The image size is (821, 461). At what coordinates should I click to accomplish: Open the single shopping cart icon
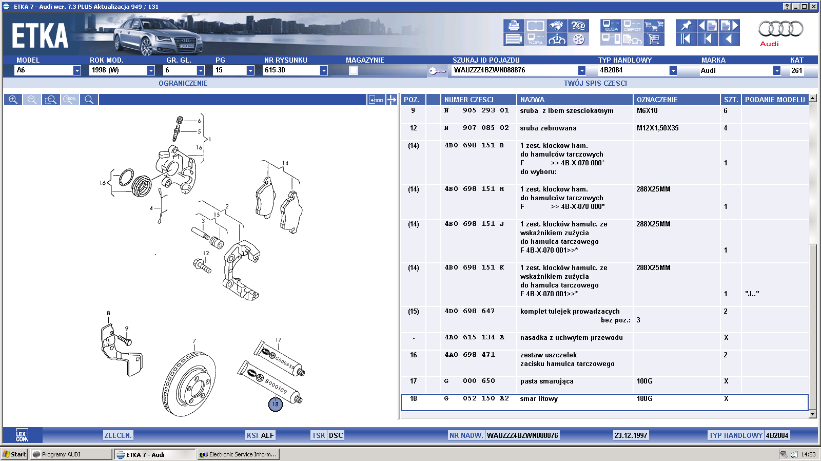pos(654,39)
